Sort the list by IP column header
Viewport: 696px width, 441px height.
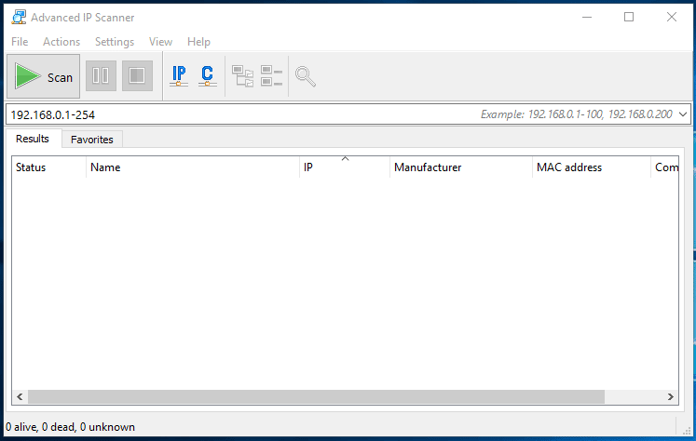(x=344, y=167)
